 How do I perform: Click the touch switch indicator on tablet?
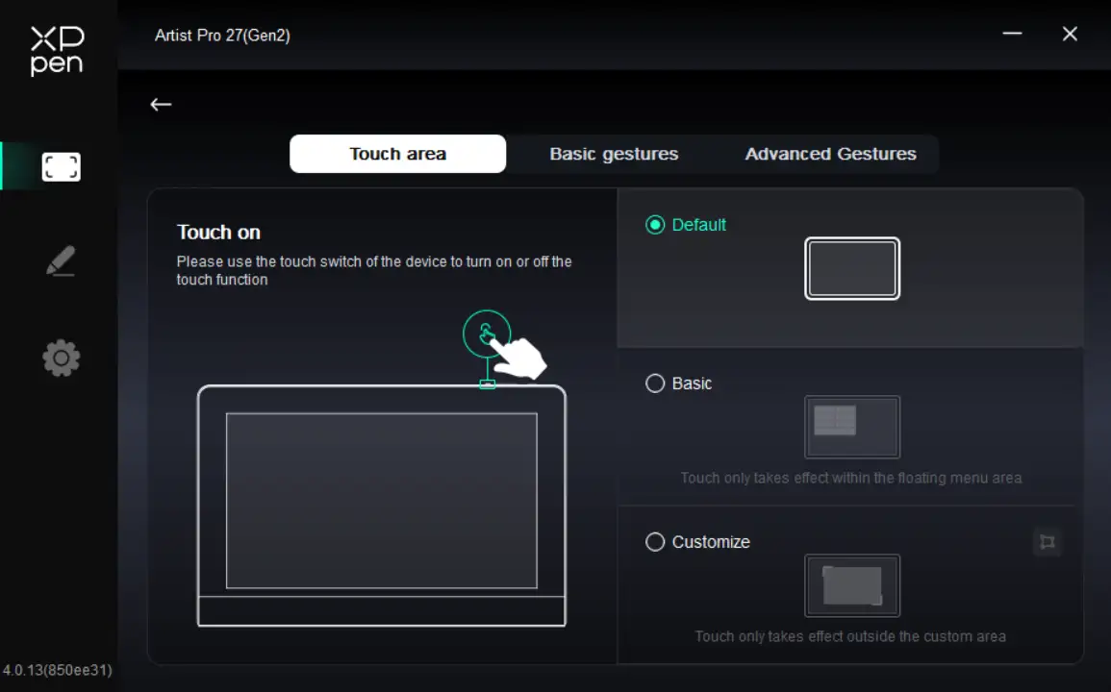(488, 384)
